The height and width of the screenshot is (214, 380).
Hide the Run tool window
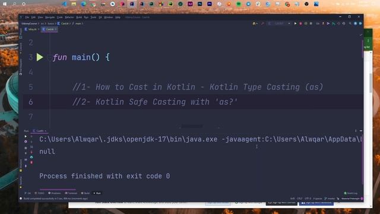(361, 131)
